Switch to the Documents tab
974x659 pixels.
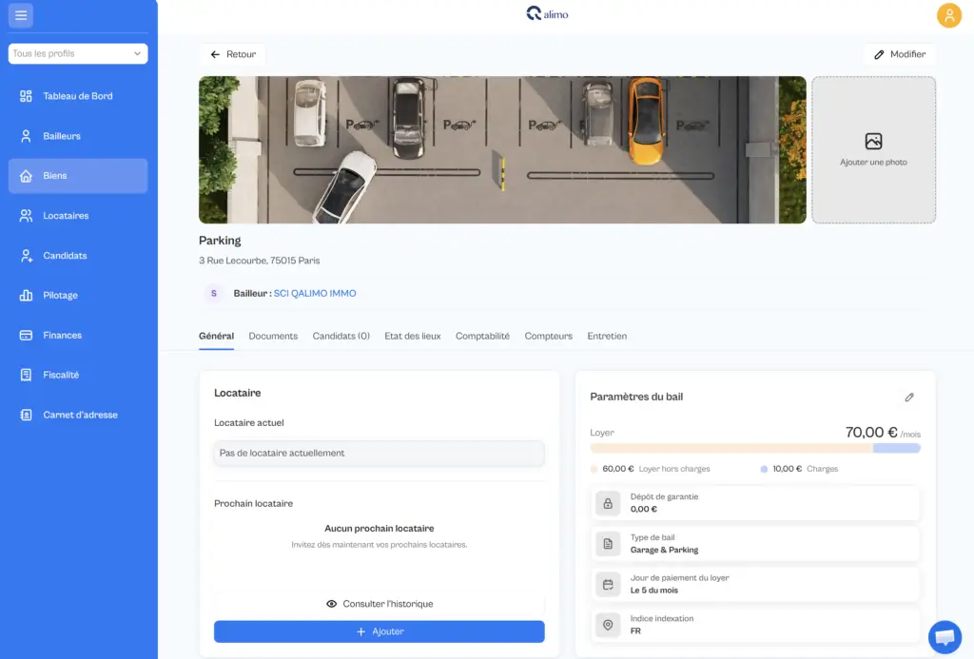(x=273, y=336)
